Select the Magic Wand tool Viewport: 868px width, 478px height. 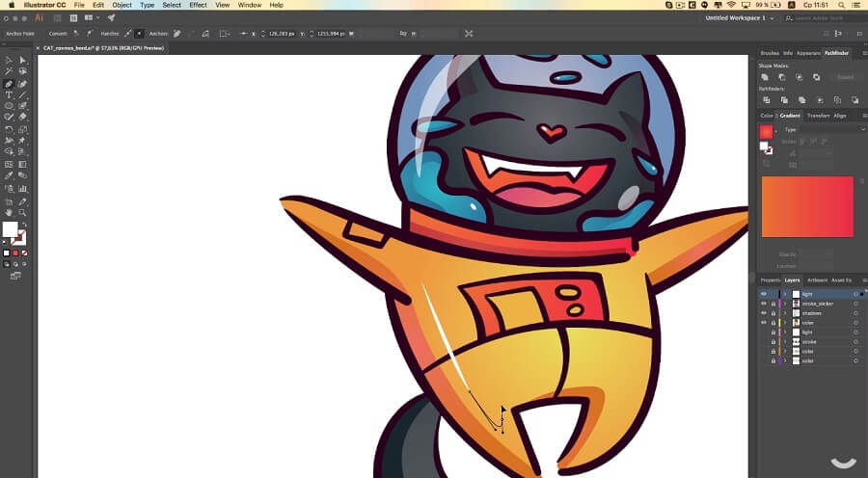coord(9,70)
